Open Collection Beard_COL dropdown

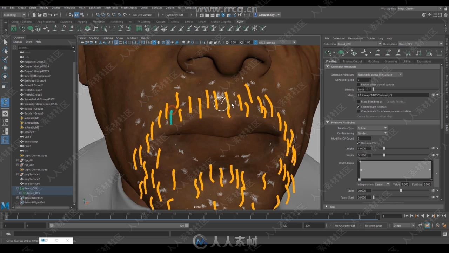click(x=359, y=44)
